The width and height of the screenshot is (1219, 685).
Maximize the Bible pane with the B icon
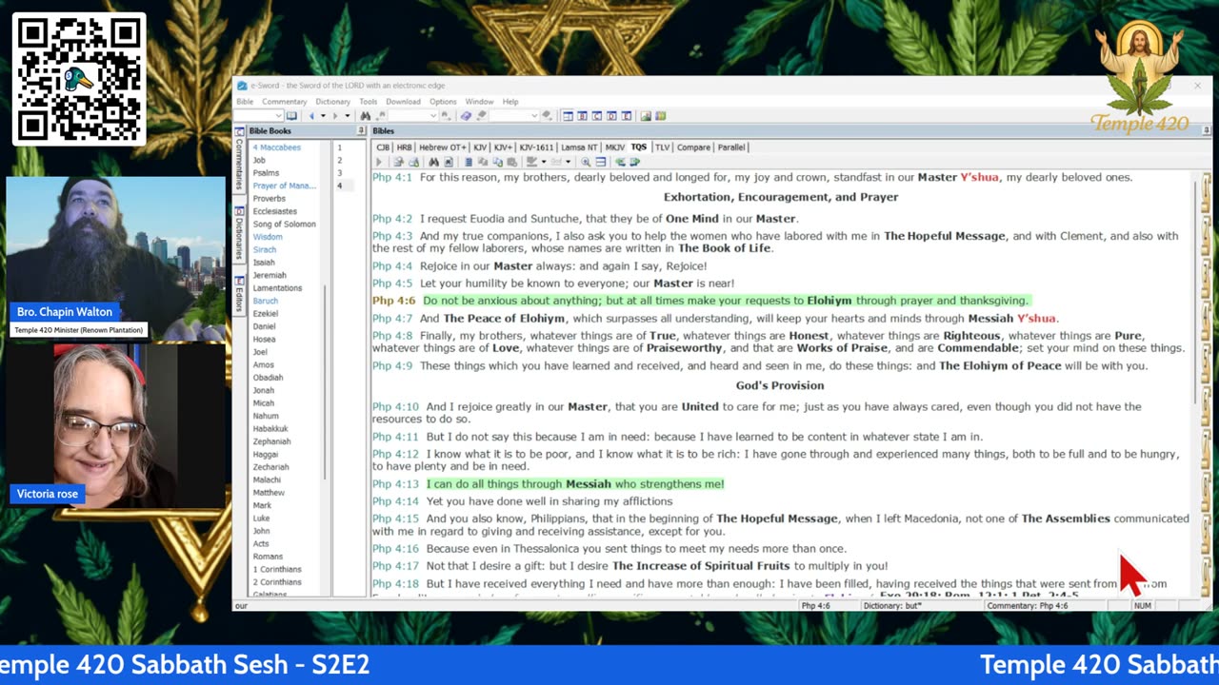pos(582,116)
